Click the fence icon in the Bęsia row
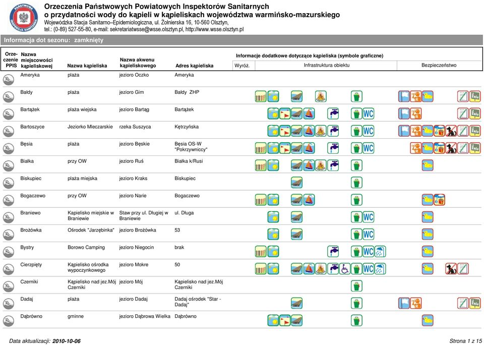Viewport: 484px width, 345px height. (x=261, y=148)
